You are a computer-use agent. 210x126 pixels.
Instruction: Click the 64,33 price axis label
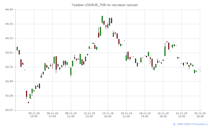coord(9,24)
